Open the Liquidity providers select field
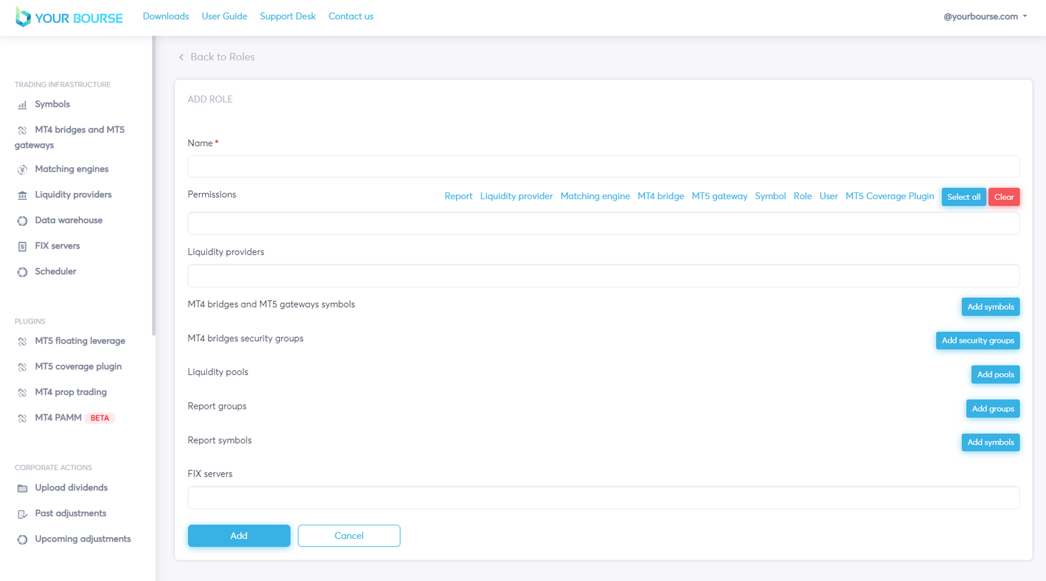Screen dimensions: 1046x581 603,276
